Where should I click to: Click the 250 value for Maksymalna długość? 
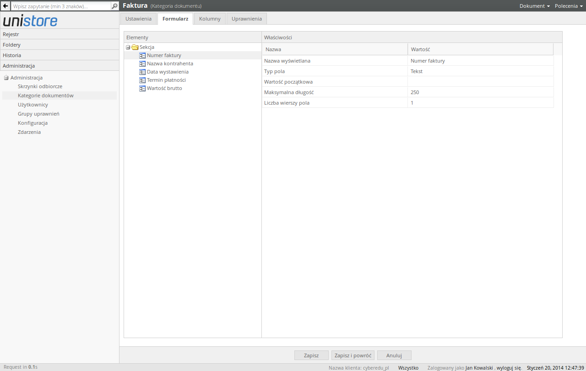pyautogui.click(x=481, y=92)
